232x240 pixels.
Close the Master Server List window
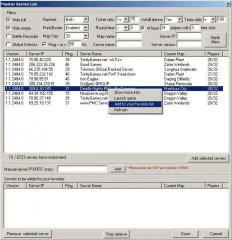[x=228, y=4]
